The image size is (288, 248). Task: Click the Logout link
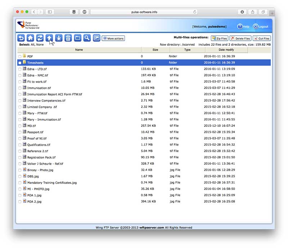click(x=261, y=27)
